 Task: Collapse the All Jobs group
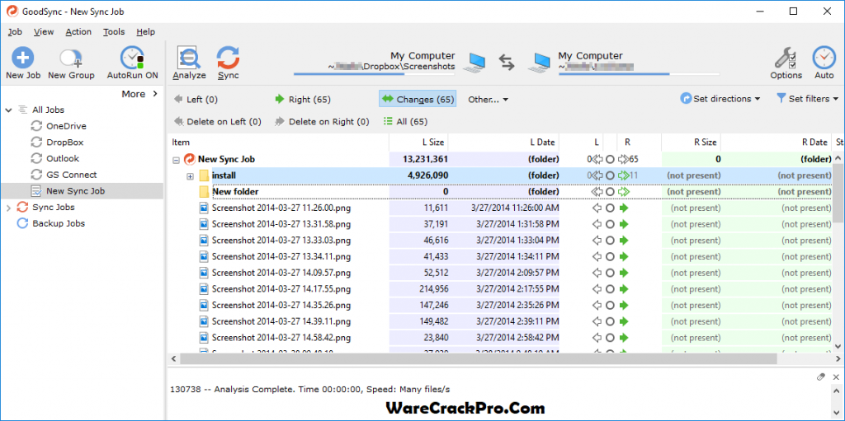click(8, 110)
